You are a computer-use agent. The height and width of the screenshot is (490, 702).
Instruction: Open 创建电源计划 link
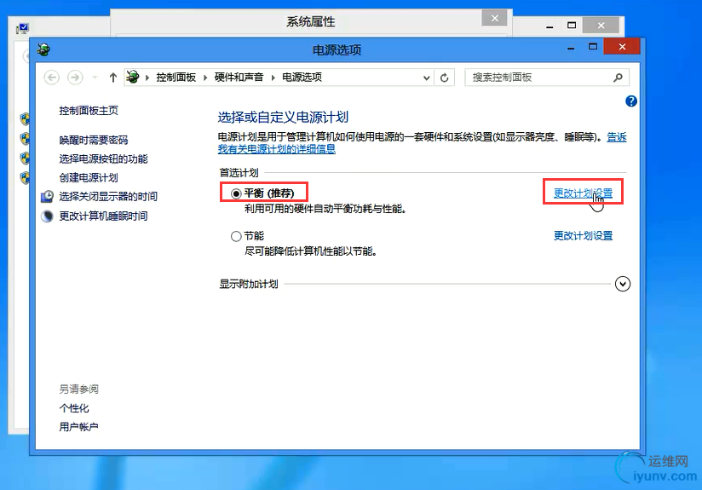[89, 178]
